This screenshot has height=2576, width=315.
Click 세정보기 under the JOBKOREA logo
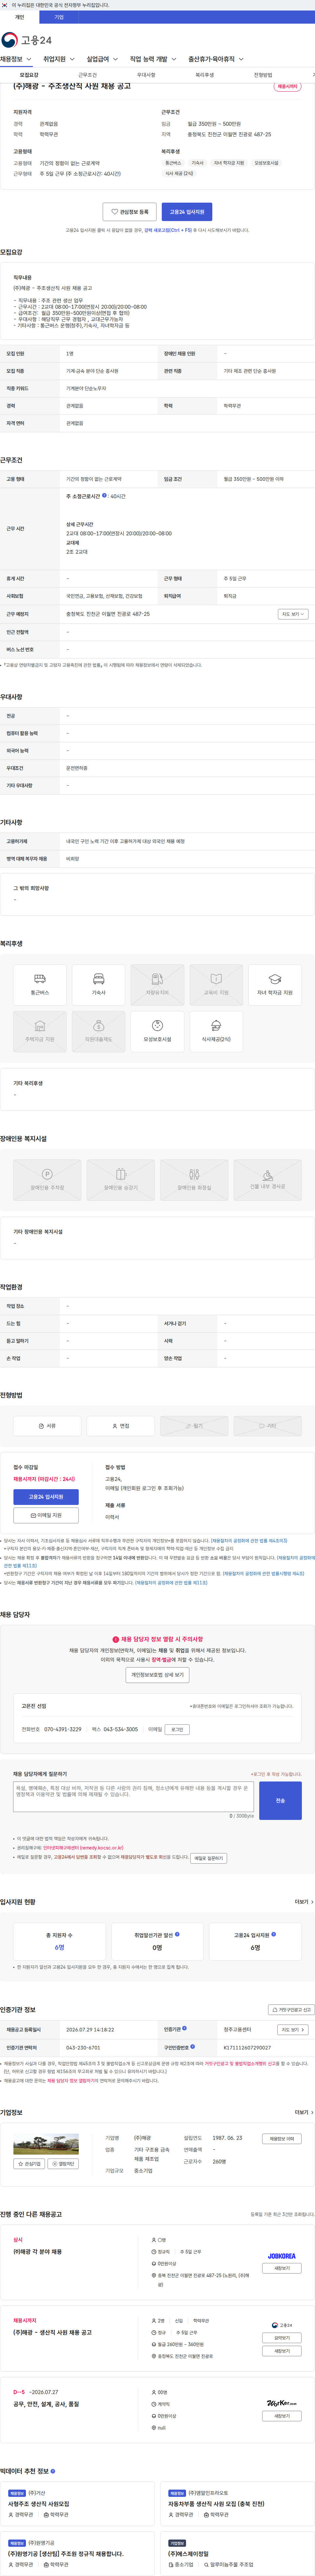[282, 2268]
